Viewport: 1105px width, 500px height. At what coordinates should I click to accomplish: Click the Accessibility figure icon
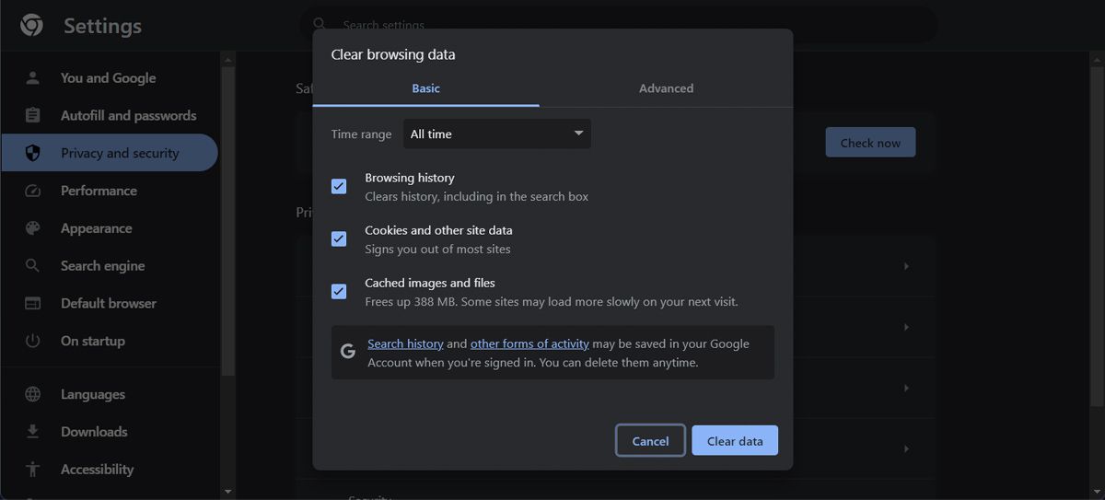(33, 469)
